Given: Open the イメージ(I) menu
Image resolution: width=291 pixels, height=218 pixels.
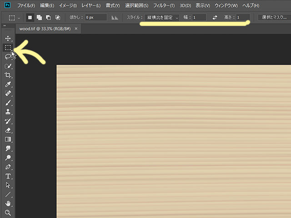Looking at the screenshot, I should [68, 5].
